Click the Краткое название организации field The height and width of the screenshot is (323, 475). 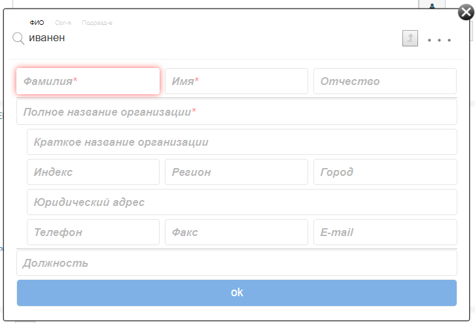pyautogui.click(x=241, y=142)
